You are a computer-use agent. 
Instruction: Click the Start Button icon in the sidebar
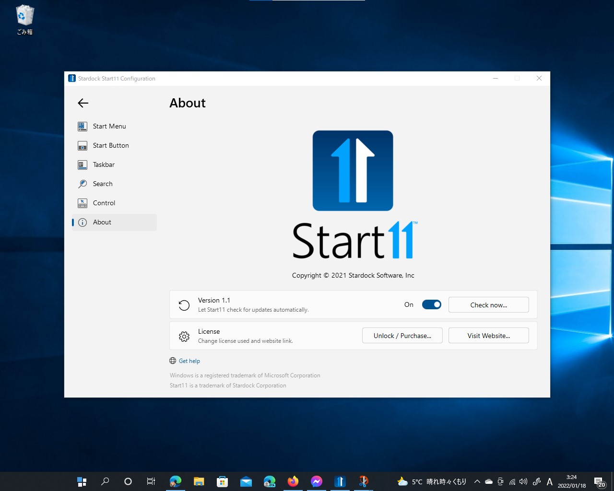coord(82,145)
